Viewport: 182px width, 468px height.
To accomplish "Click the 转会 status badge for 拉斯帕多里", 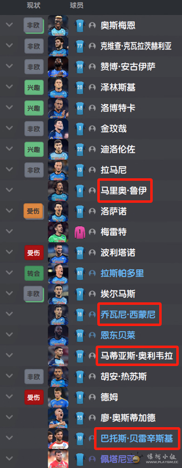I will tap(34, 273).
